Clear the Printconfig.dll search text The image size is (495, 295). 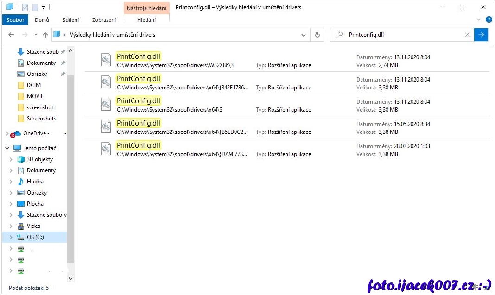pyautogui.click(x=467, y=35)
